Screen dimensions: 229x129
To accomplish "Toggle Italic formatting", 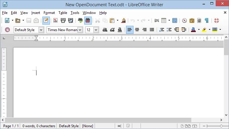I will tap(112, 30).
